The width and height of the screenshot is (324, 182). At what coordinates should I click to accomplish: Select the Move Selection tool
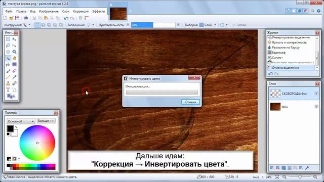pos(14,45)
